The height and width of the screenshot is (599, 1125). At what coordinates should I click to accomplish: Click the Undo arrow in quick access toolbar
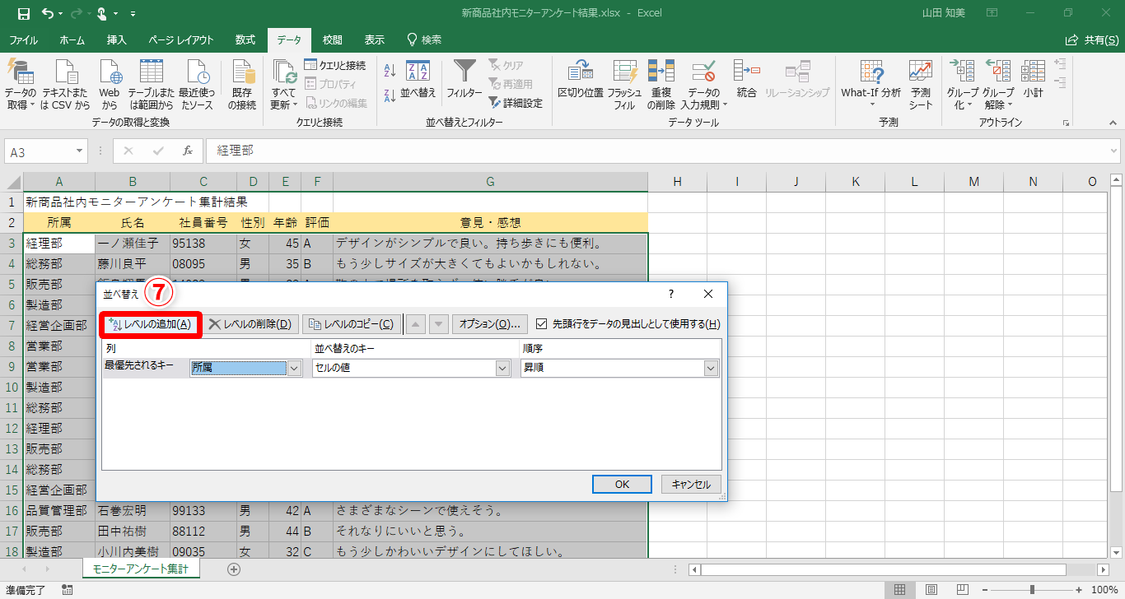[48, 13]
